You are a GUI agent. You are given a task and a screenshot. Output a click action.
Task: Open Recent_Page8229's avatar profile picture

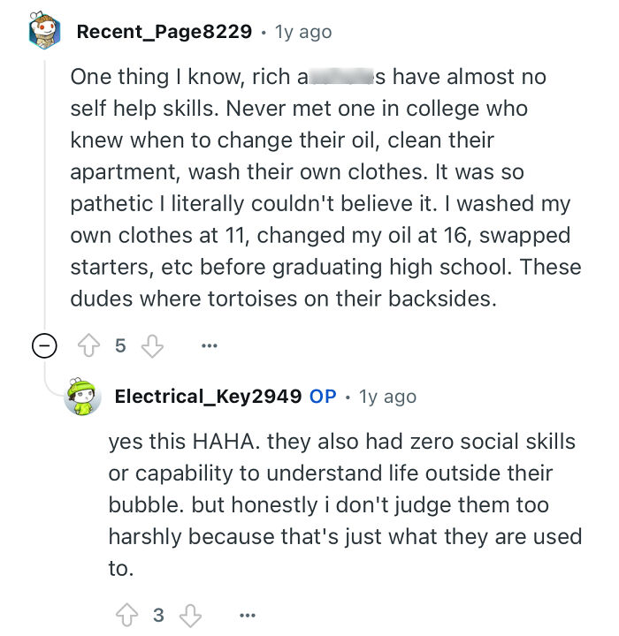(x=44, y=32)
